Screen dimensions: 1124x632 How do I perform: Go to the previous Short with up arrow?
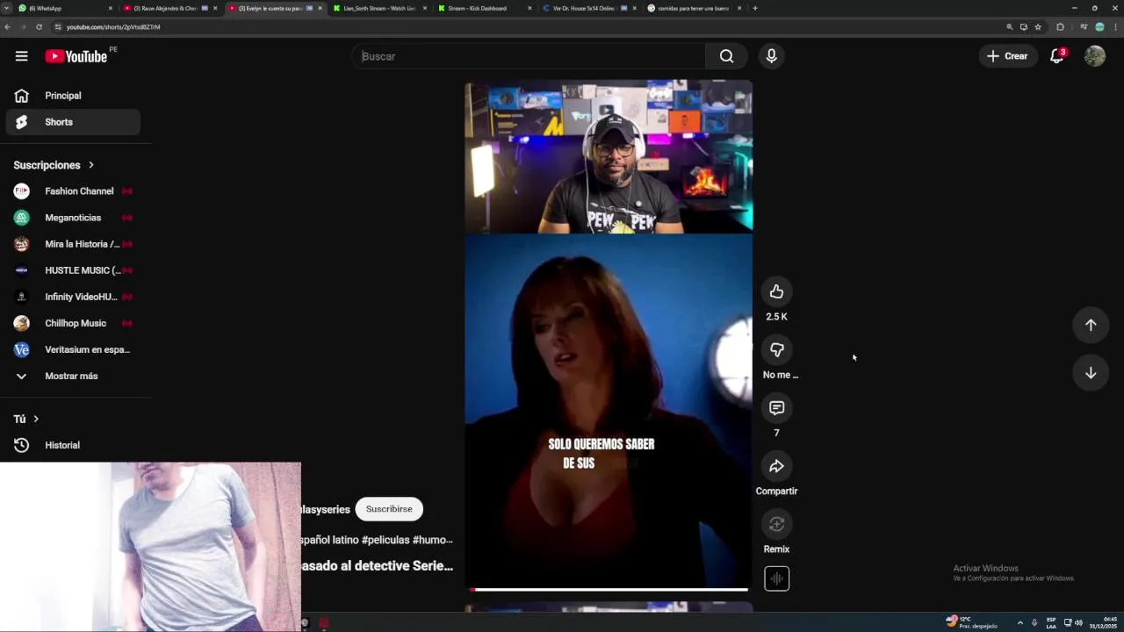[1091, 325]
